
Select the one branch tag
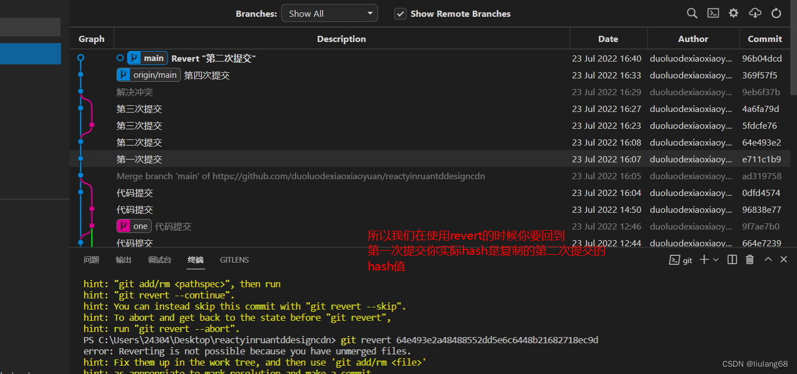[x=134, y=226]
